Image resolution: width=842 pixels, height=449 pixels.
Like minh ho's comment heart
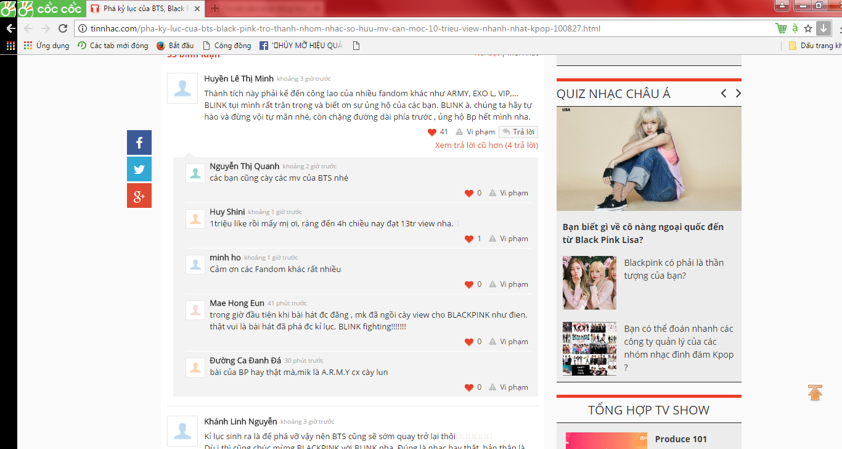469,284
